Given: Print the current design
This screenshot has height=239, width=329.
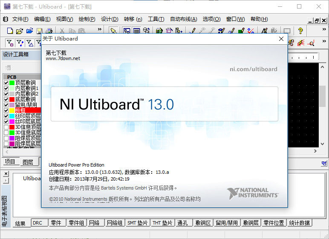Looking at the screenshot, I should point(49,31).
